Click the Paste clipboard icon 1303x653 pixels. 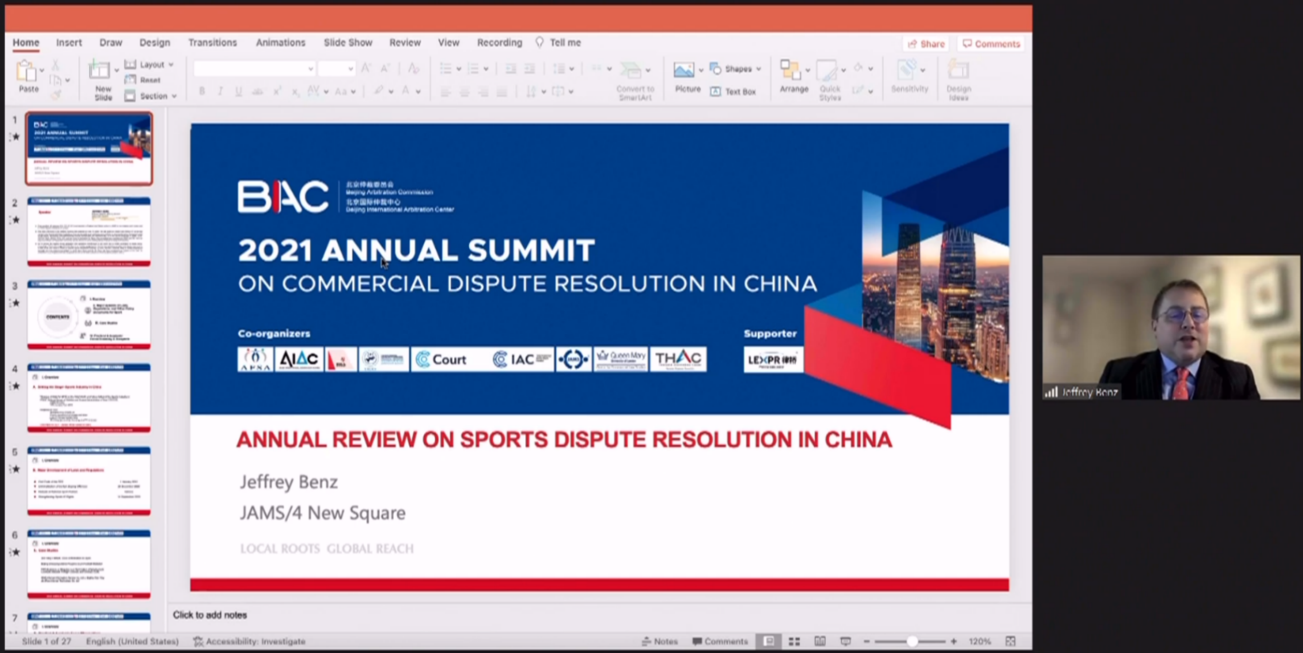[25, 71]
